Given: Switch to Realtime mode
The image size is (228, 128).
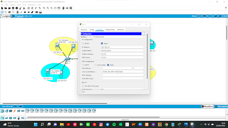Looking at the screenshot, I should click(208, 107).
